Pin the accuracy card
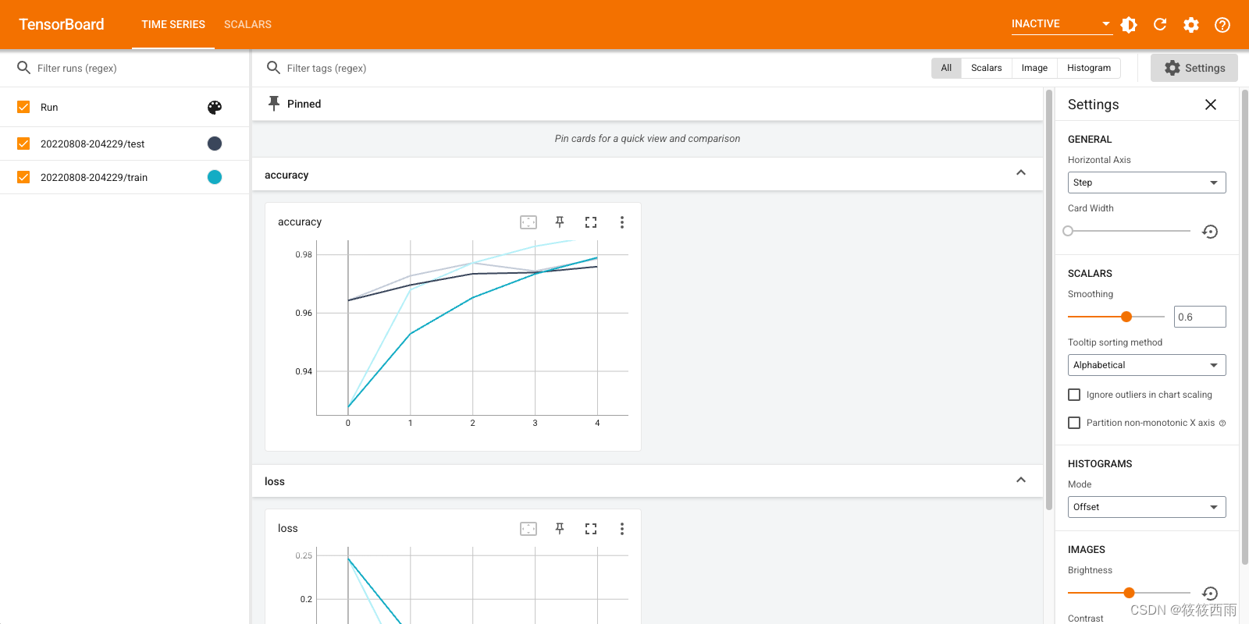1249x624 pixels. pos(560,222)
